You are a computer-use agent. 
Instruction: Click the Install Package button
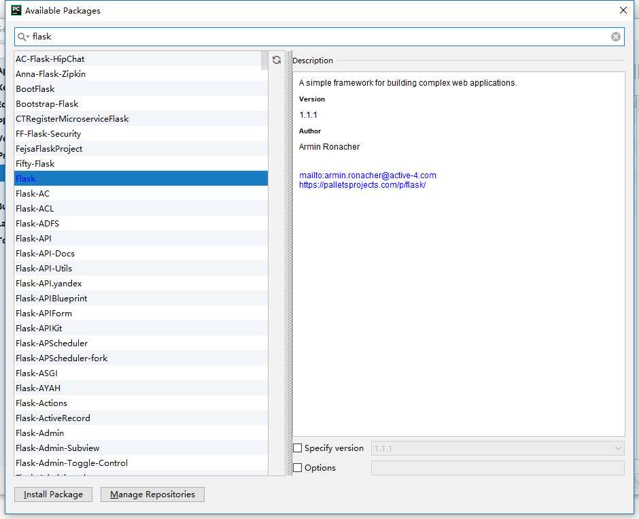coord(54,495)
